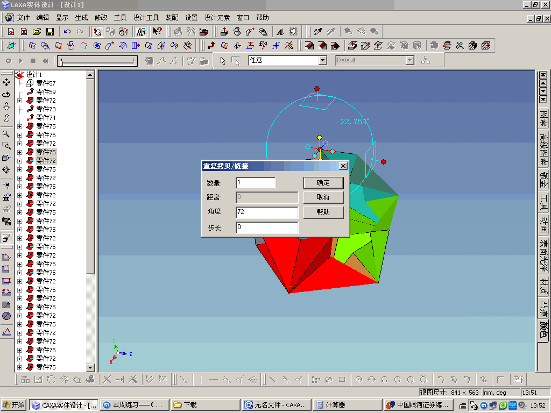Click the red triball right handle
551x413 pixels.
pyautogui.click(x=383, y=162)
